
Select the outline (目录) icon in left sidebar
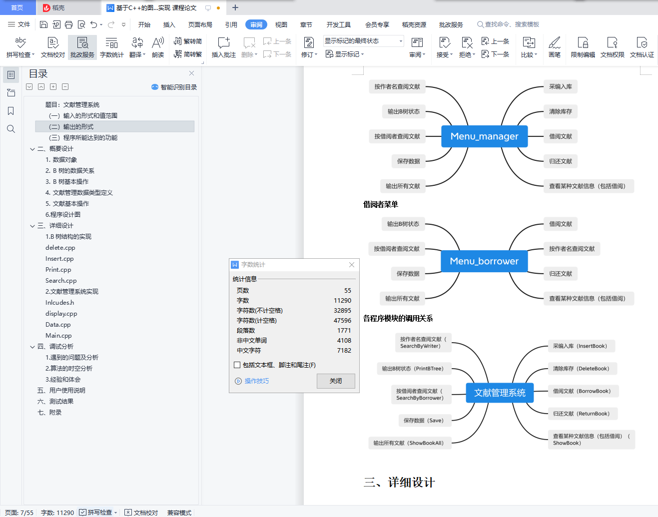tap(11, 75)
